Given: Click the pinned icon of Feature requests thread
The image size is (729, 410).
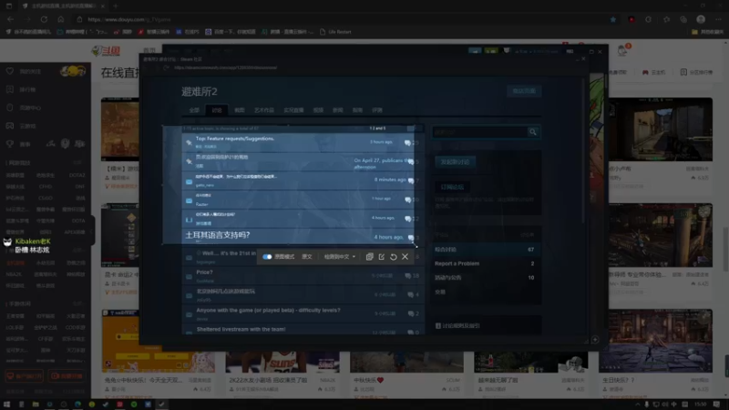Looking at the screenshot, I should click(189, 142).
